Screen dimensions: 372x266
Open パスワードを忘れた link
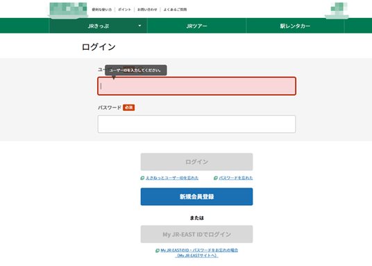[x=236, y=178]
